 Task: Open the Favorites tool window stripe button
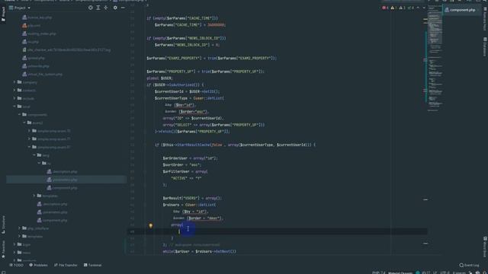coord(3,250)
